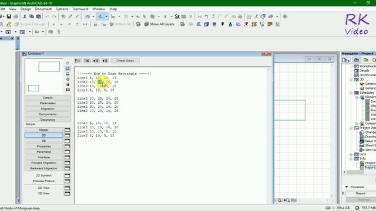This screenshot has width=376, height=211.
Task: Click the Components button in object editor
Action: click(48, 114)
